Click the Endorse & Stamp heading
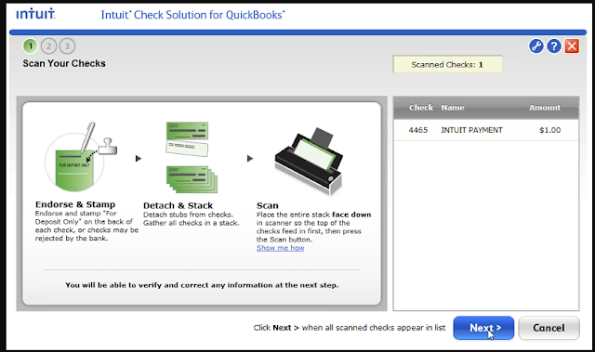The height and width of the screenshot is (352, 595). click(75, 204)
